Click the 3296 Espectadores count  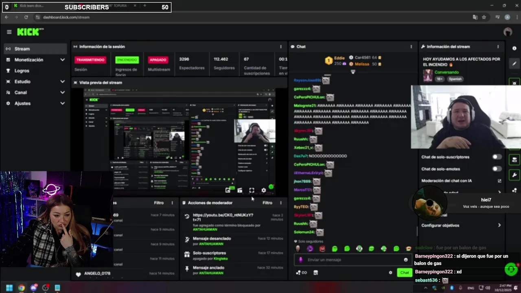click(x=191, y=63)
